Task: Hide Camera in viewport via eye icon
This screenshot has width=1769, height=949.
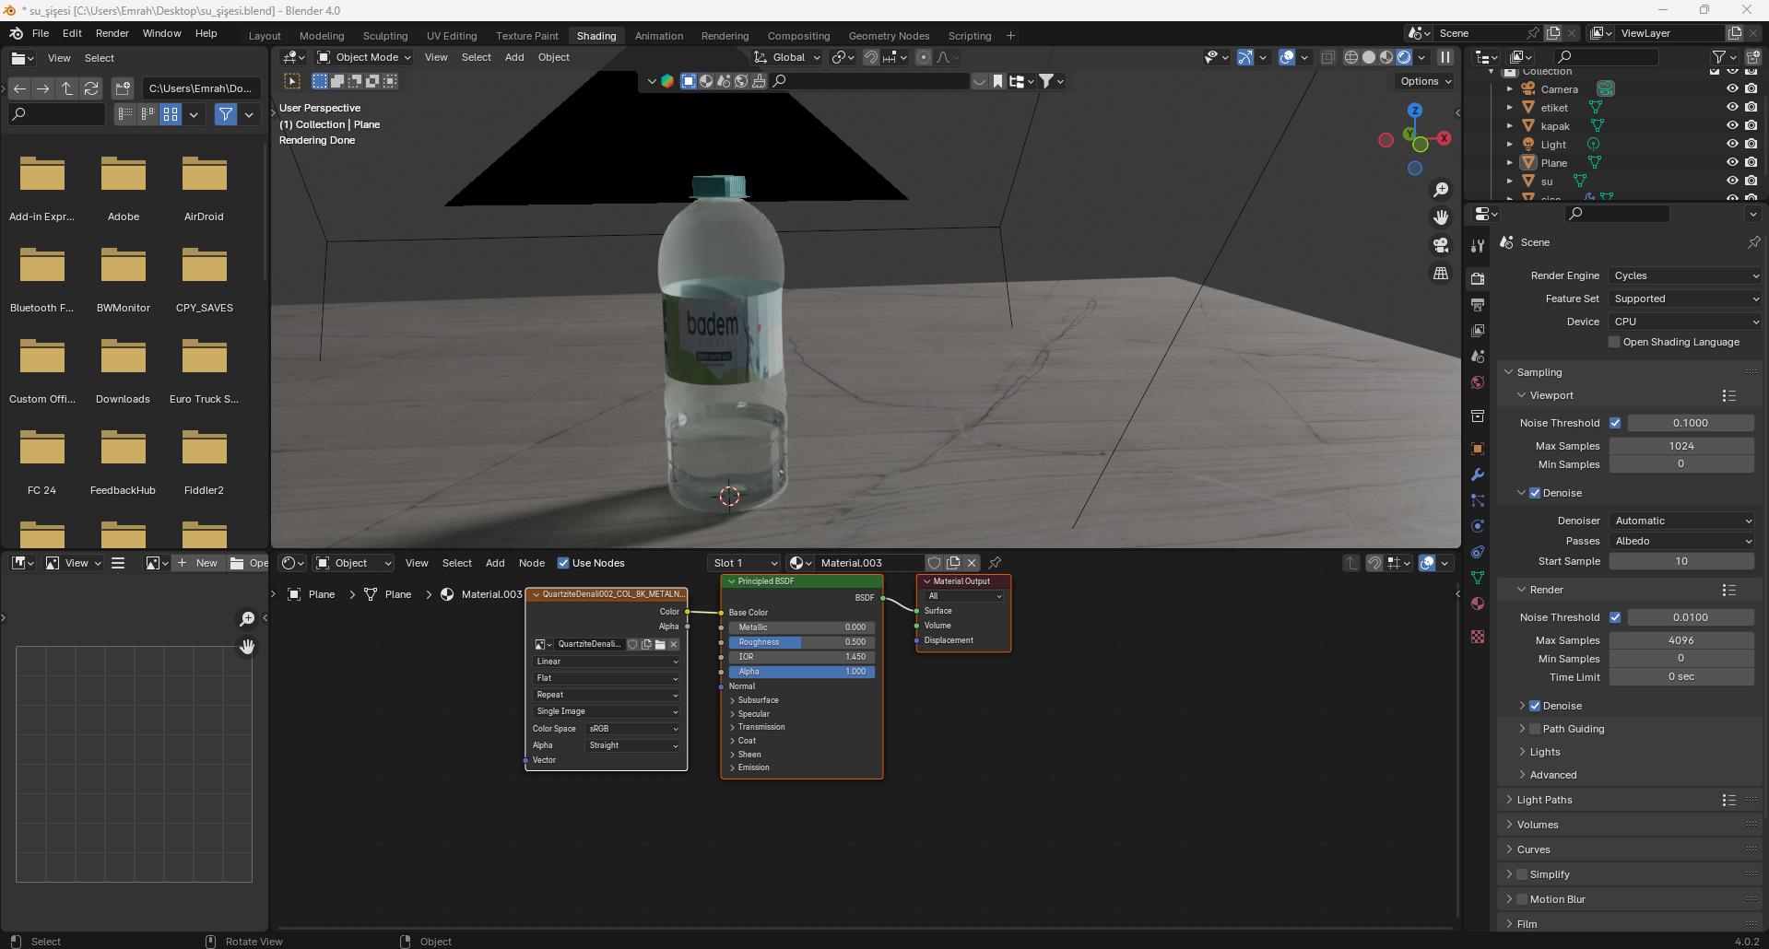Action: point(1732,89)
